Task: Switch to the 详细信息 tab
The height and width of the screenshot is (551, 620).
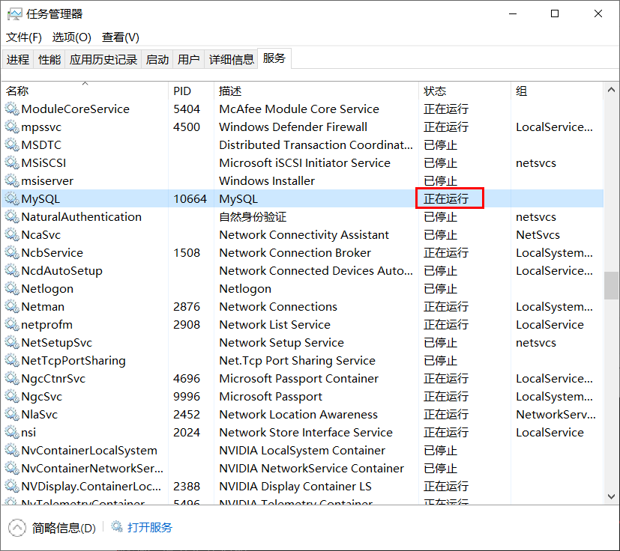Action: [232, 59]
